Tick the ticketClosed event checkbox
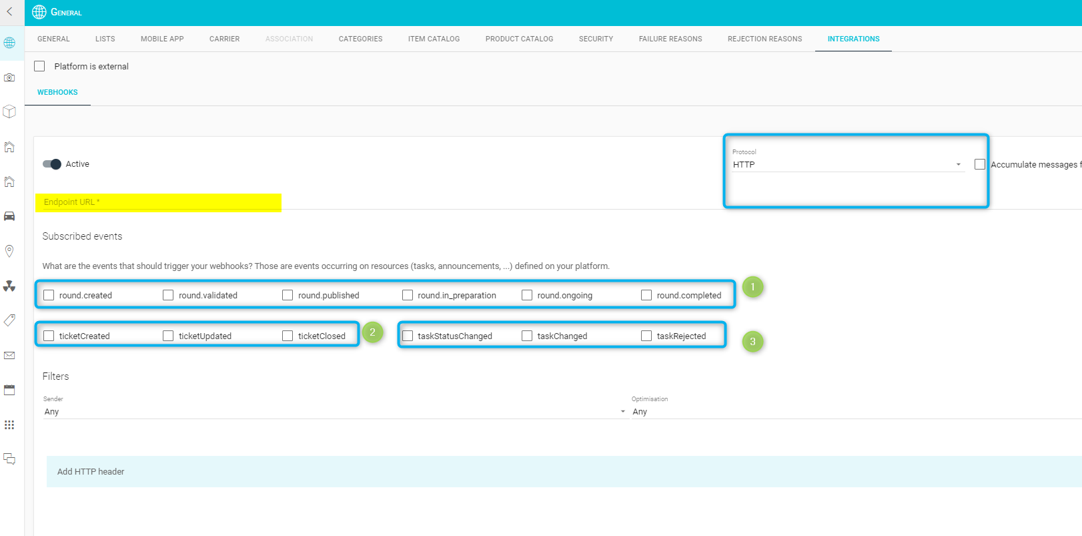Screen dimensions: 1082x536 pos(288,336)
